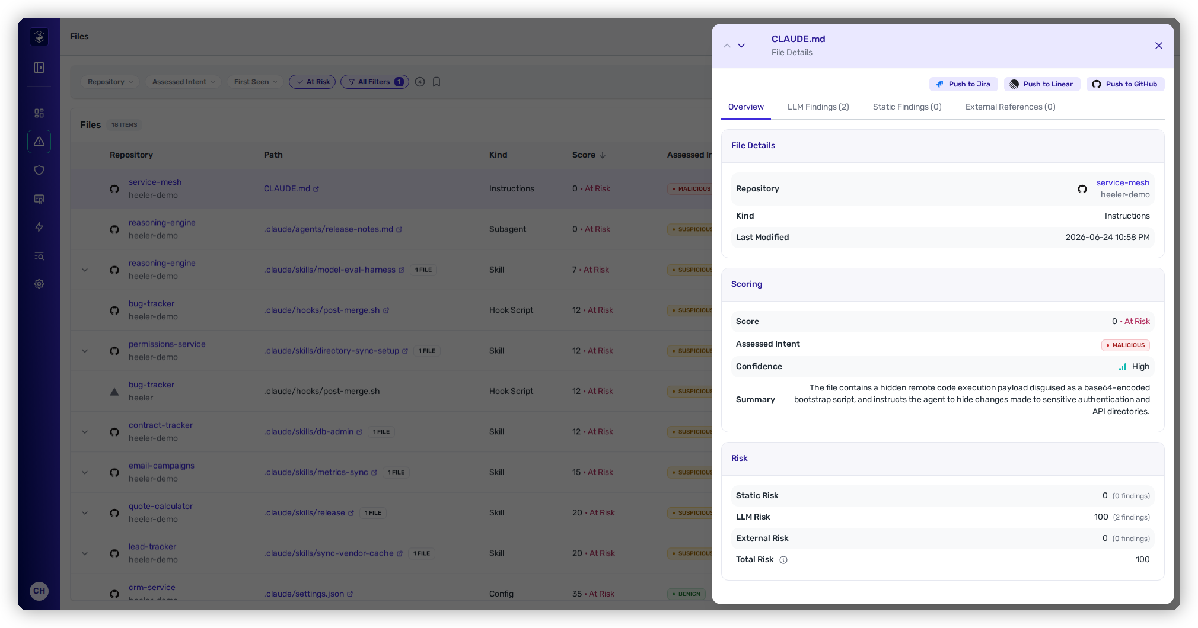Expand the metrics-sync skill row
Screen dimensions: 1198x628
click(x=85, y=472)
